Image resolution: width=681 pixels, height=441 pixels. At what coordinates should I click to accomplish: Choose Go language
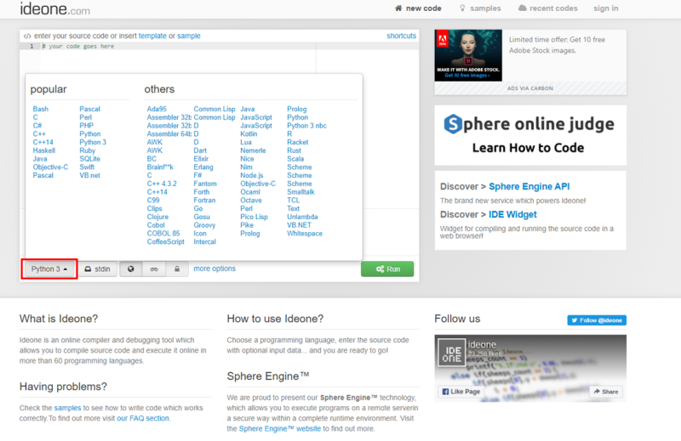point(198,208)
